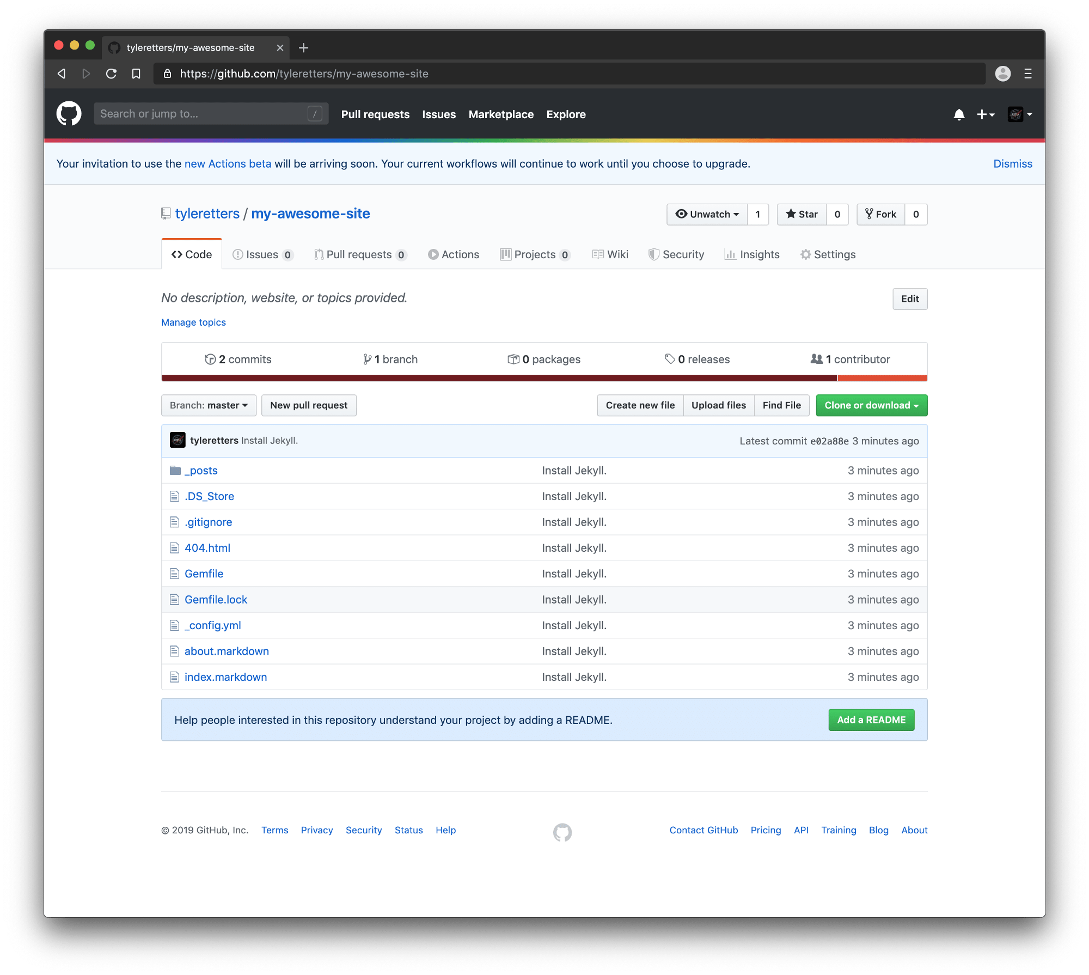
Task: Open the browser hamburger menu
Action: pos(1028,74)
